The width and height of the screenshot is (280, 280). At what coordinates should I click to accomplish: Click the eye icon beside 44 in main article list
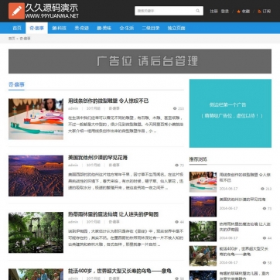176,222
